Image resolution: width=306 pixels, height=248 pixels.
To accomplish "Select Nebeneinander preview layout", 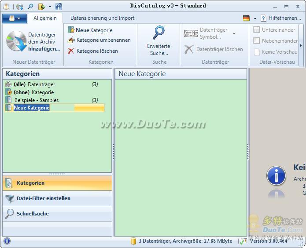I will 275,41.
